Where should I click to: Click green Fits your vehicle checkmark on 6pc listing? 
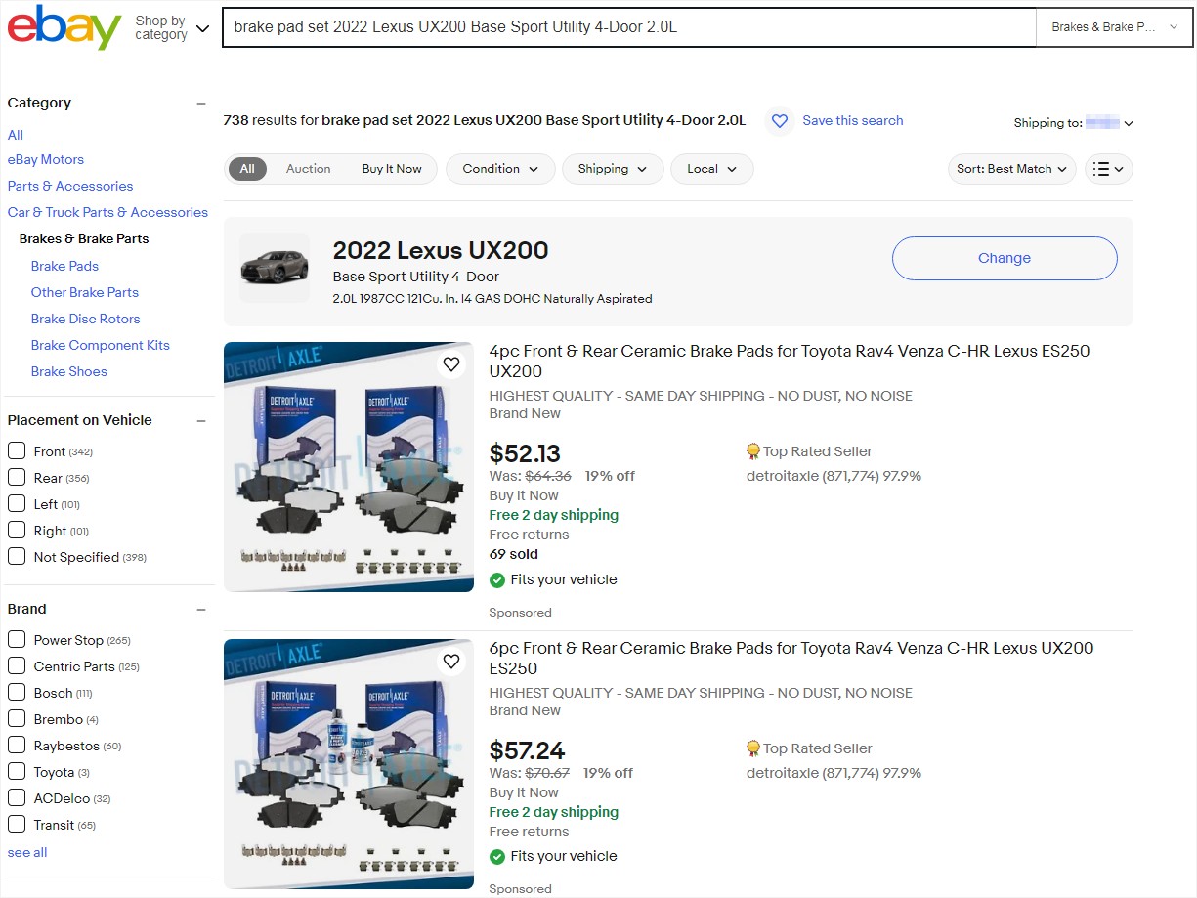click(497, 856)
